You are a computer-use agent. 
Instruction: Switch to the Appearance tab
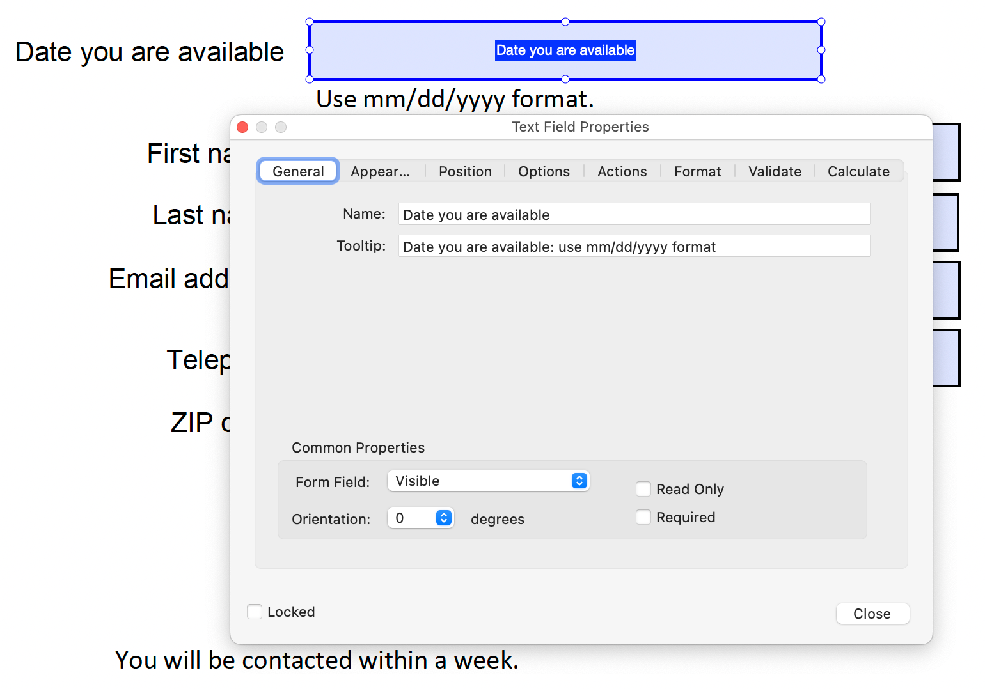pos(381,171)
